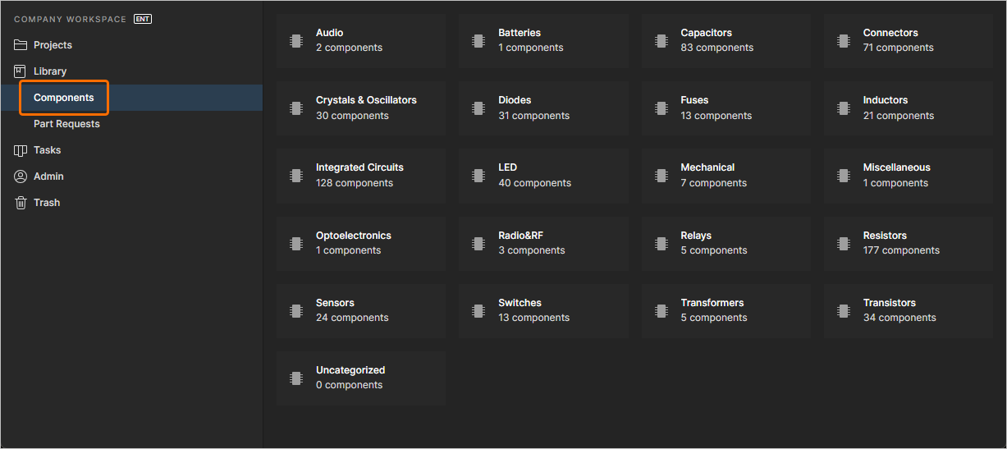This screenshot has height=449, width=1007.
Task: Open the Radio&RF category
Action: (x=542, y=243)
